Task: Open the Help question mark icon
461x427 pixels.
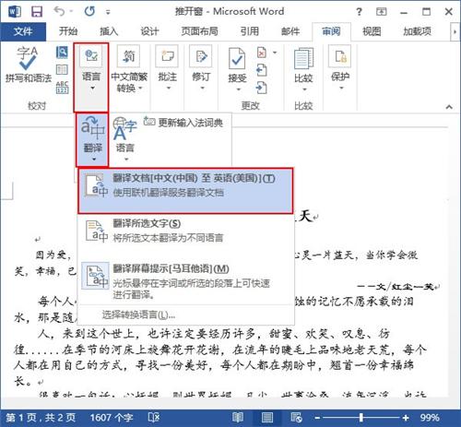Action: tap(359, 12)
